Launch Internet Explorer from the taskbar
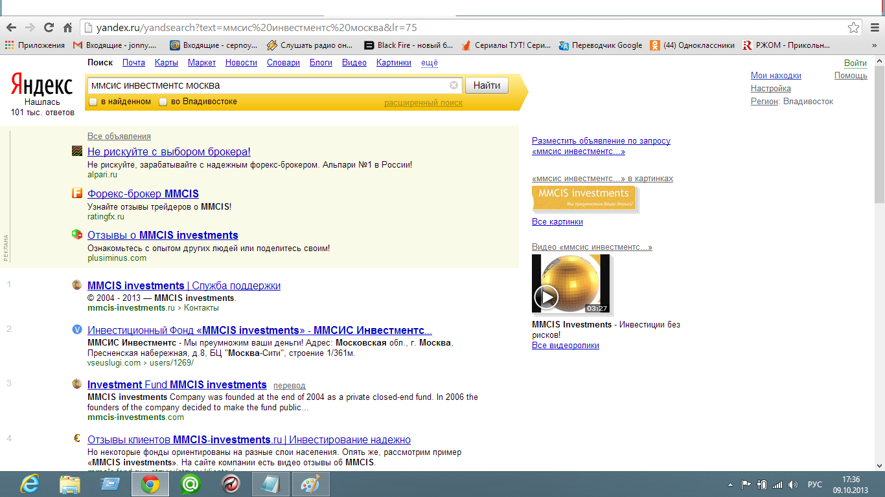Viewport: 885px width, 497px height. point(29,484)
